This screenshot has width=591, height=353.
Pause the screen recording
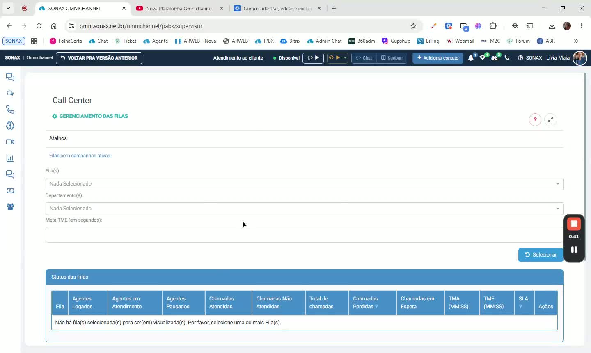[x=574, y=250]
